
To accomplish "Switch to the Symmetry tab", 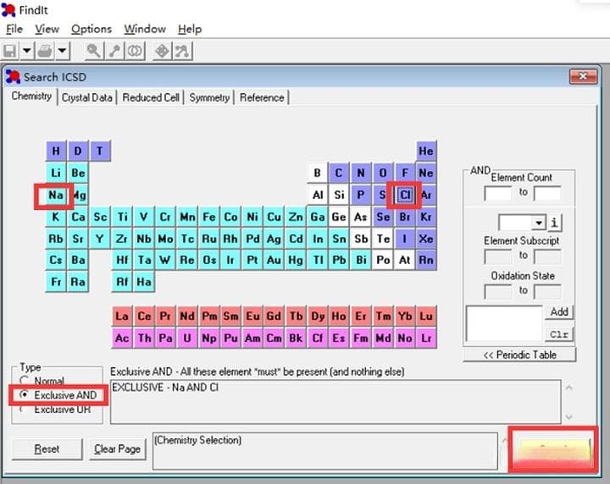I will pyautogui.click(x=209, y=97).
